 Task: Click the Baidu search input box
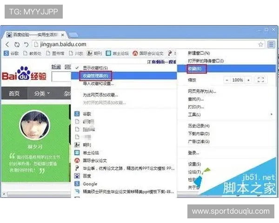61,77
